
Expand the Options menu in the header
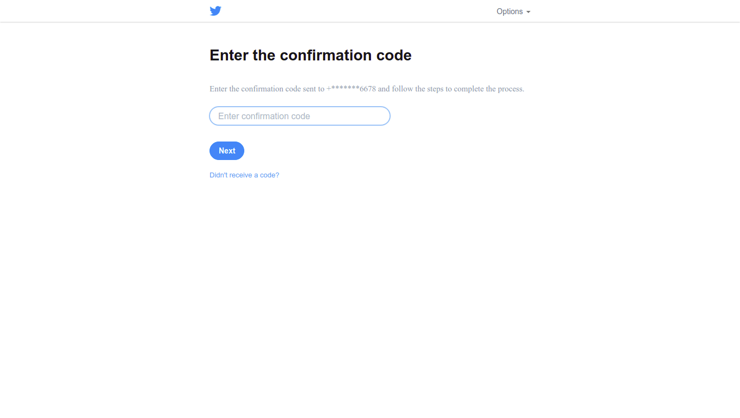click(513, 11)
